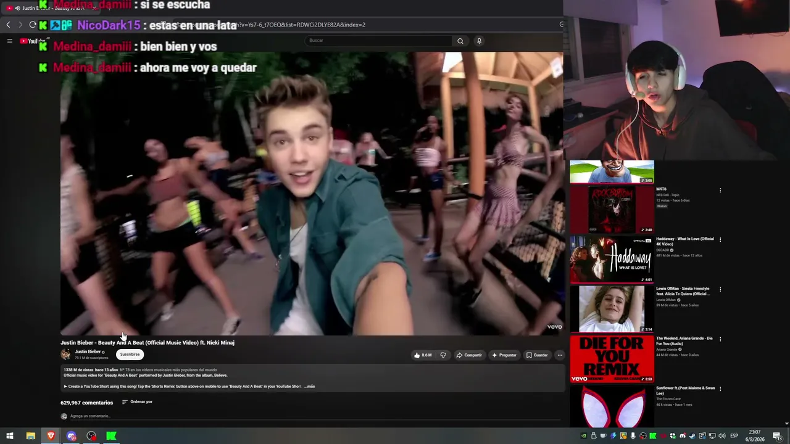Screen dimensions: 790x444
Task: Click the ESP language indicator in taskbar
Action: (734, 436)
